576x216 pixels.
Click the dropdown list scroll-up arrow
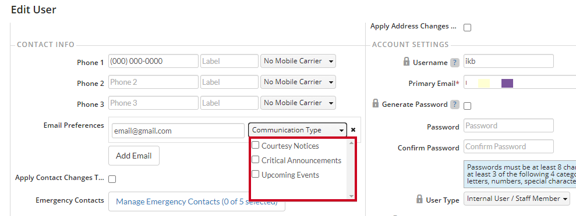point(351,143)
